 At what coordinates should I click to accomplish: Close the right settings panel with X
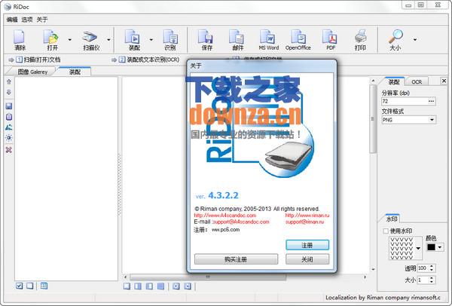click(x=444, y=81)
